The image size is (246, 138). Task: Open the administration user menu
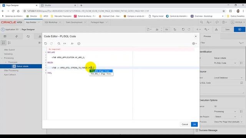click(209, 22)
